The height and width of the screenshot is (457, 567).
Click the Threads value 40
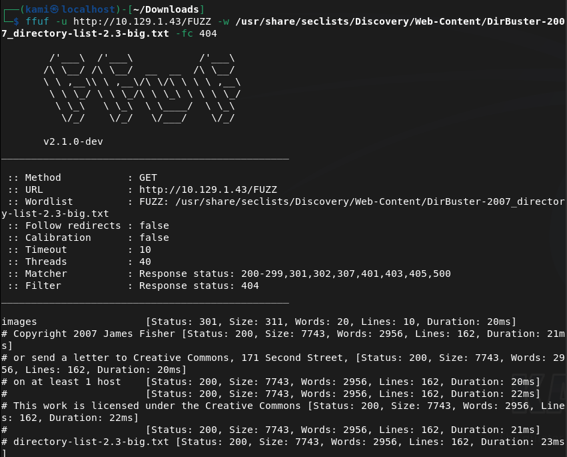pyautogui.click(x=145, y=262)
